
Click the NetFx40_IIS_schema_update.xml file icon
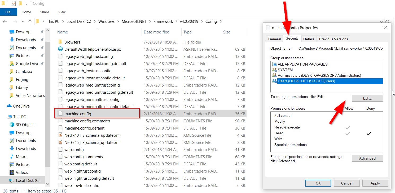(60, 135)
